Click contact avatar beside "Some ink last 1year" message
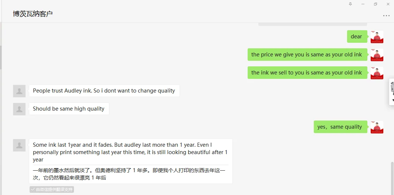 coord(19,145)
